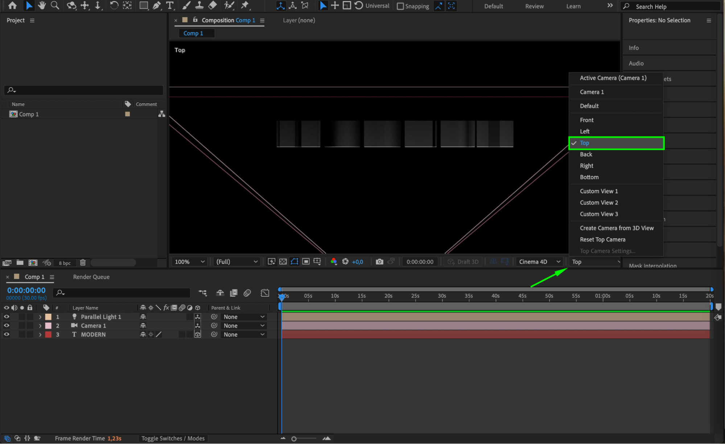Select the Zoom magnifier tool
The height and width of the screenshot is (444, 725).
click(x=55, y=5)
